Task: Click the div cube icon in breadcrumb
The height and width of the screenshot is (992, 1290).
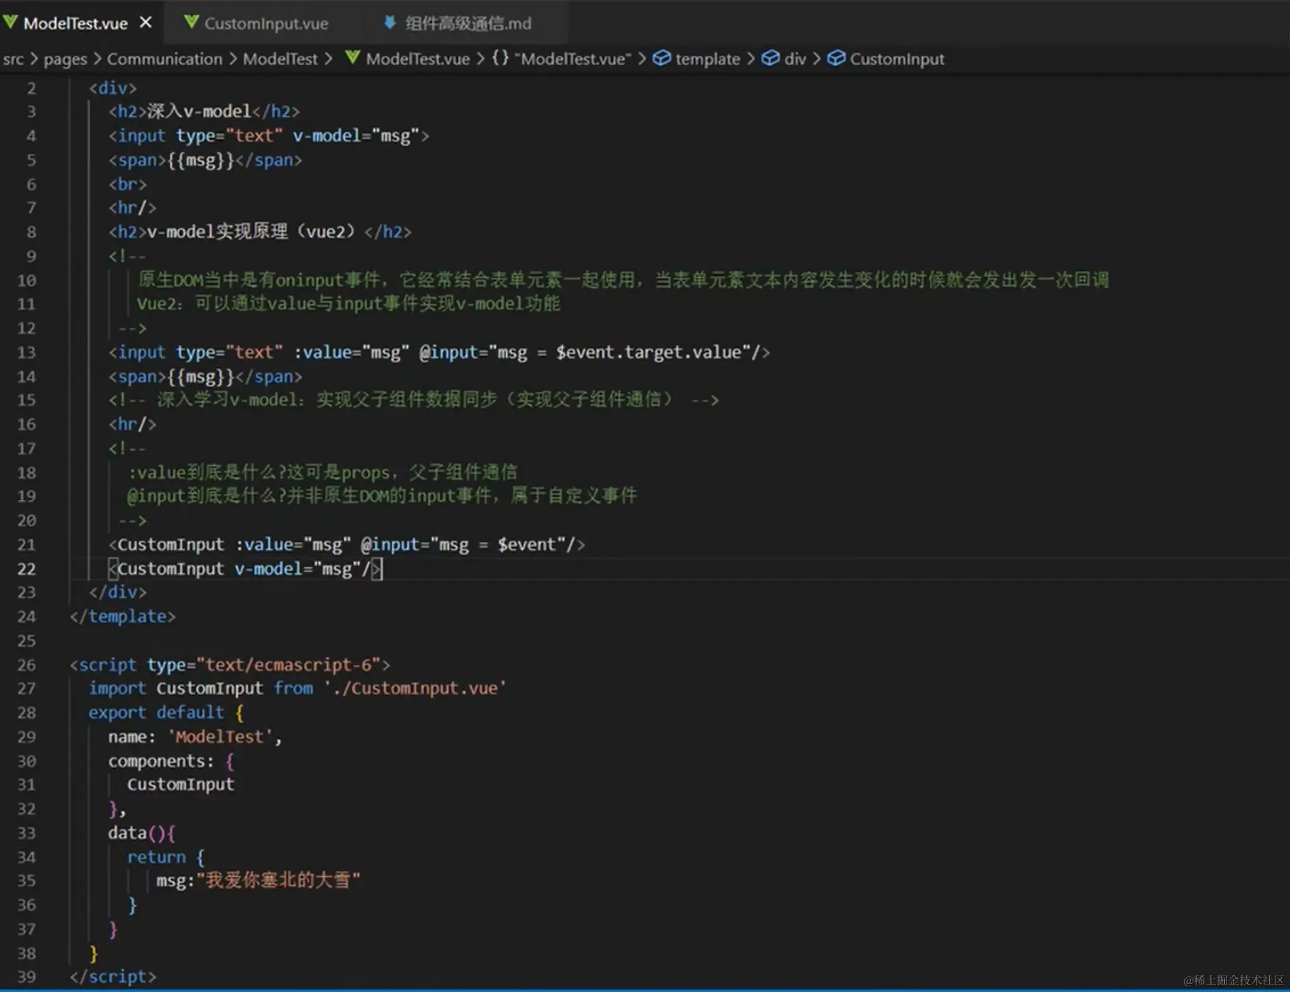Action: [770, 58]
